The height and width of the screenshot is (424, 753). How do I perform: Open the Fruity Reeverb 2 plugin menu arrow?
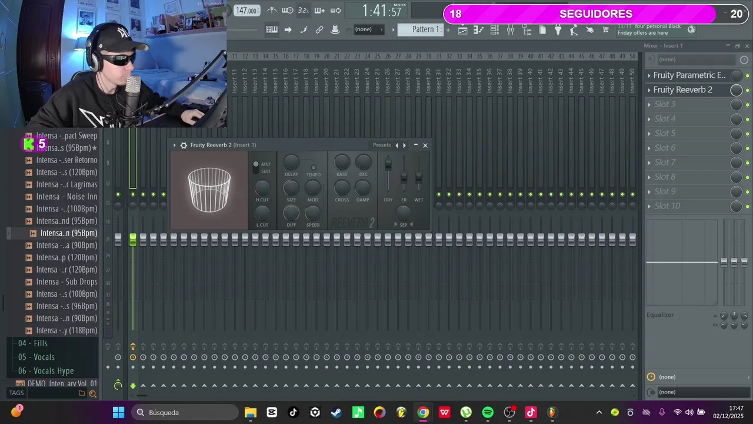tap(175, 145)
